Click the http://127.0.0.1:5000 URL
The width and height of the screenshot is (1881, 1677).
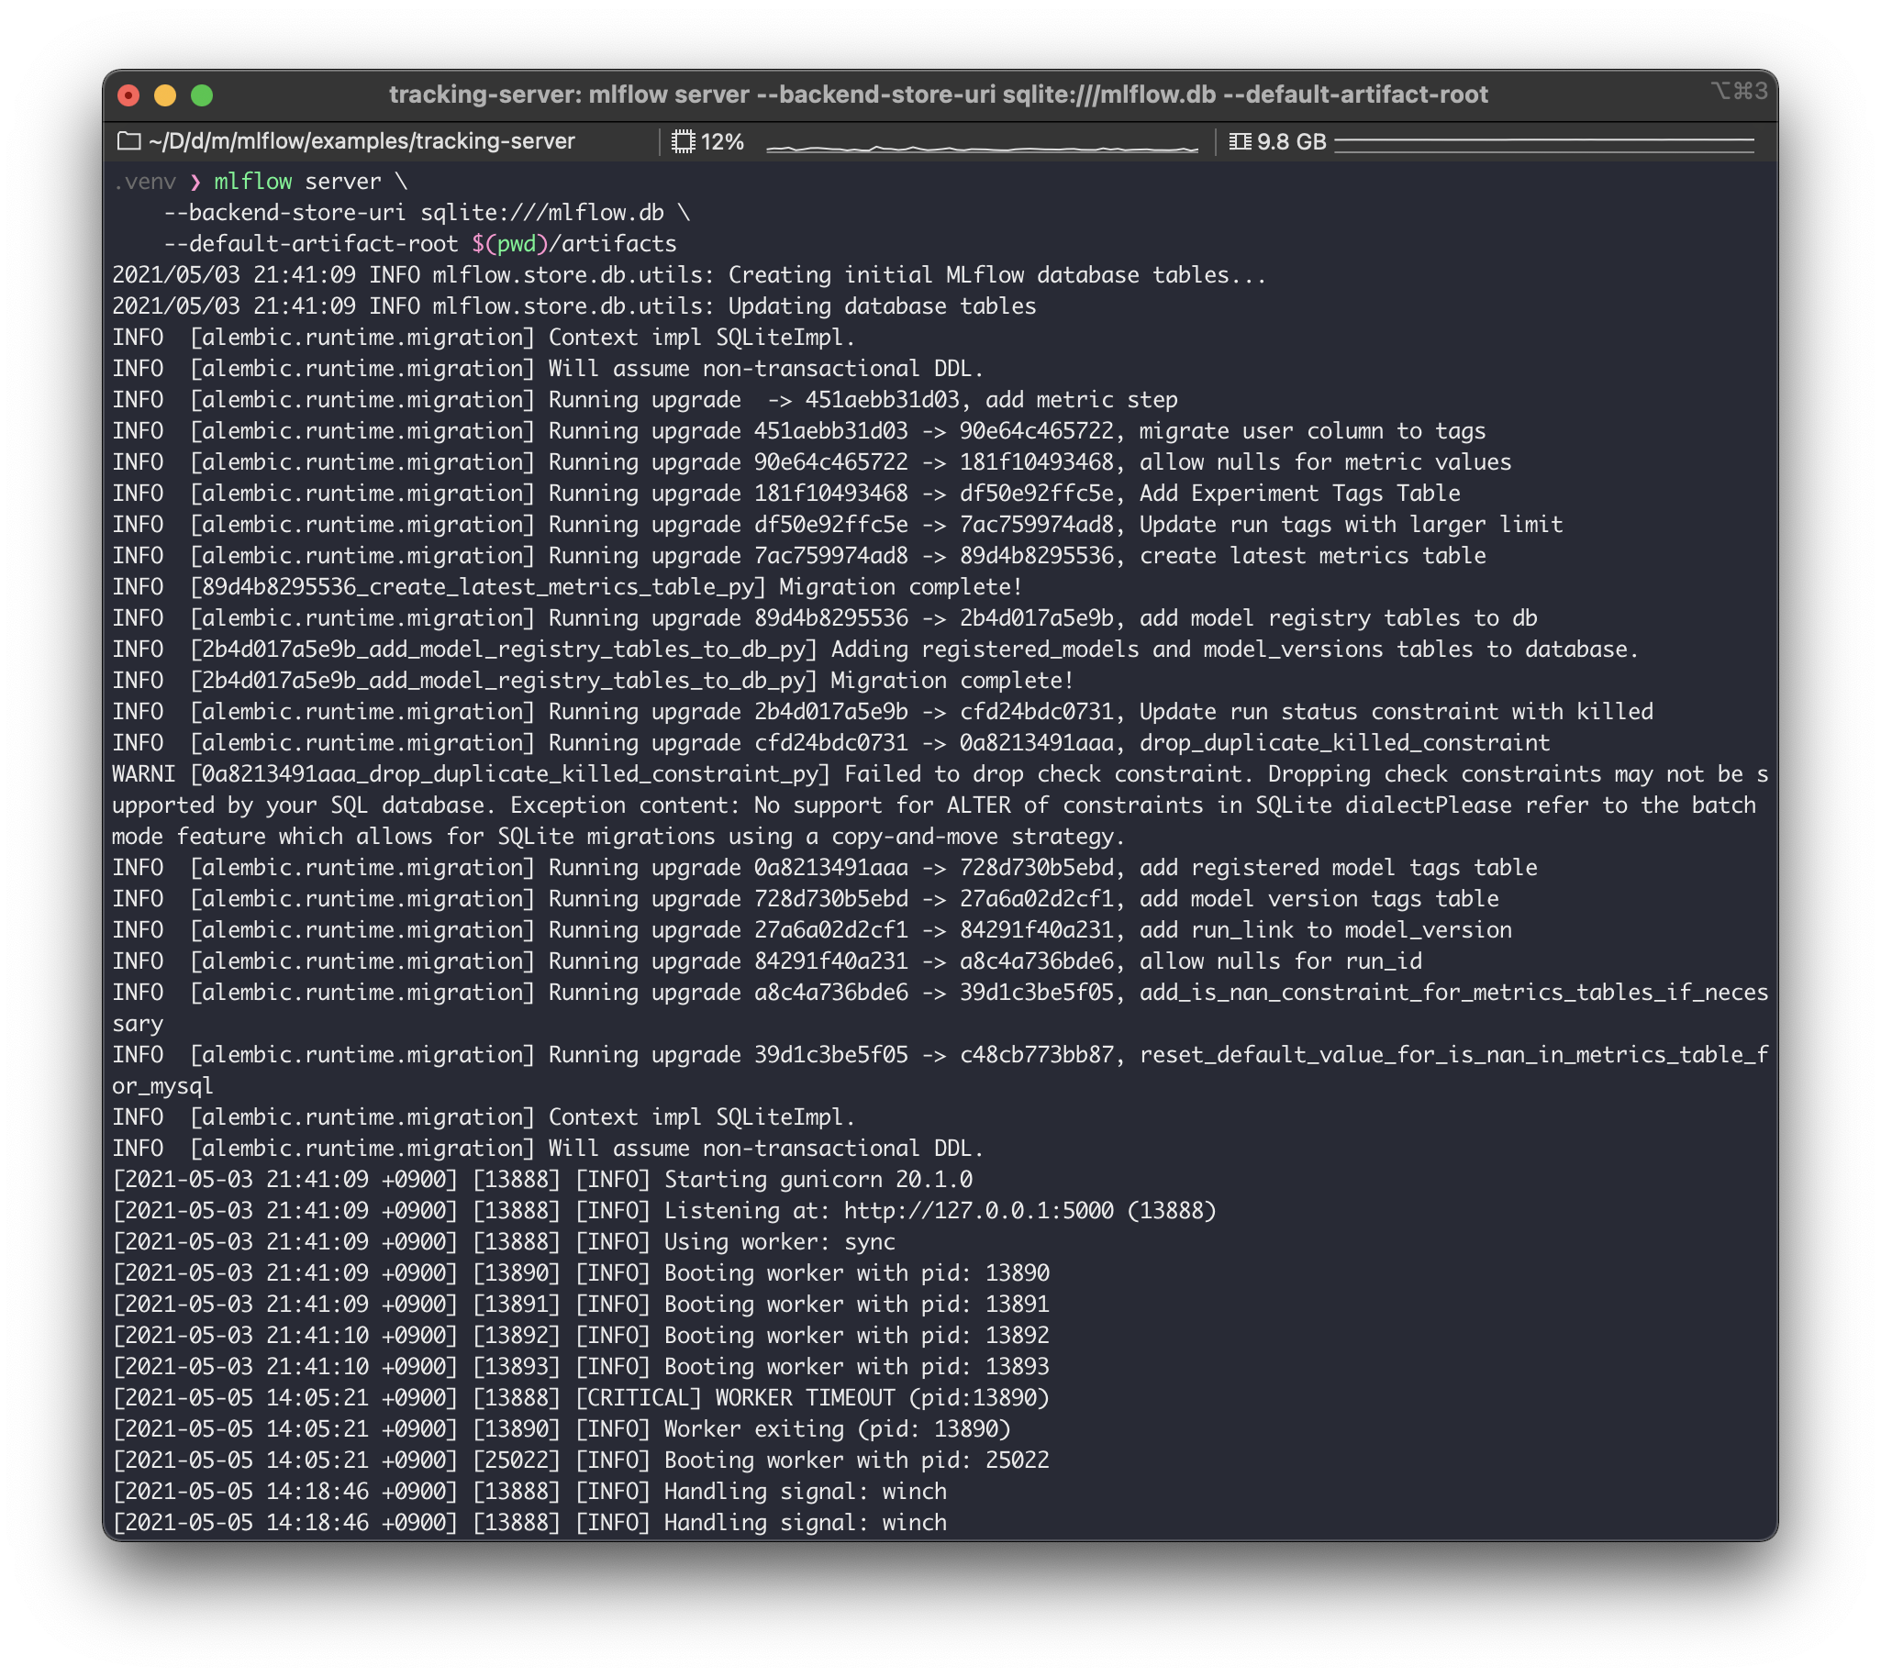978,1211
